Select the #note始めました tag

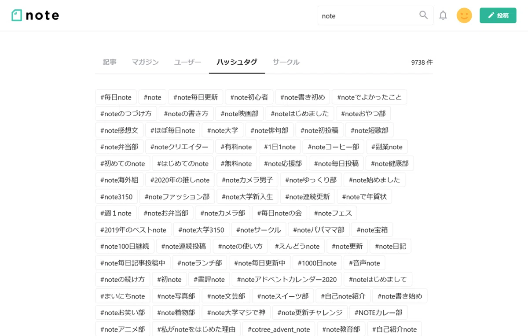coord(374,180)
